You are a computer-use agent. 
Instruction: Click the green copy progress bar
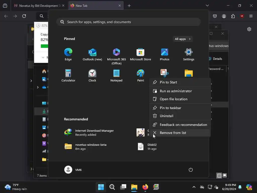(x=44, y=46)
